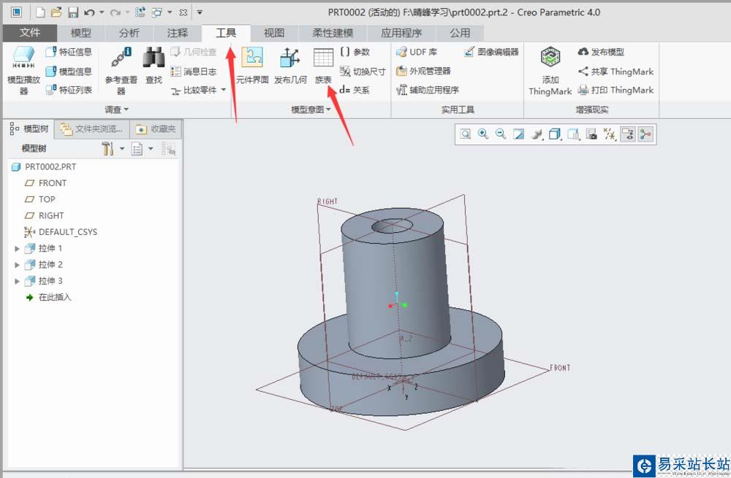Expand the 拉伸 3 feature node

coord(18,281)
